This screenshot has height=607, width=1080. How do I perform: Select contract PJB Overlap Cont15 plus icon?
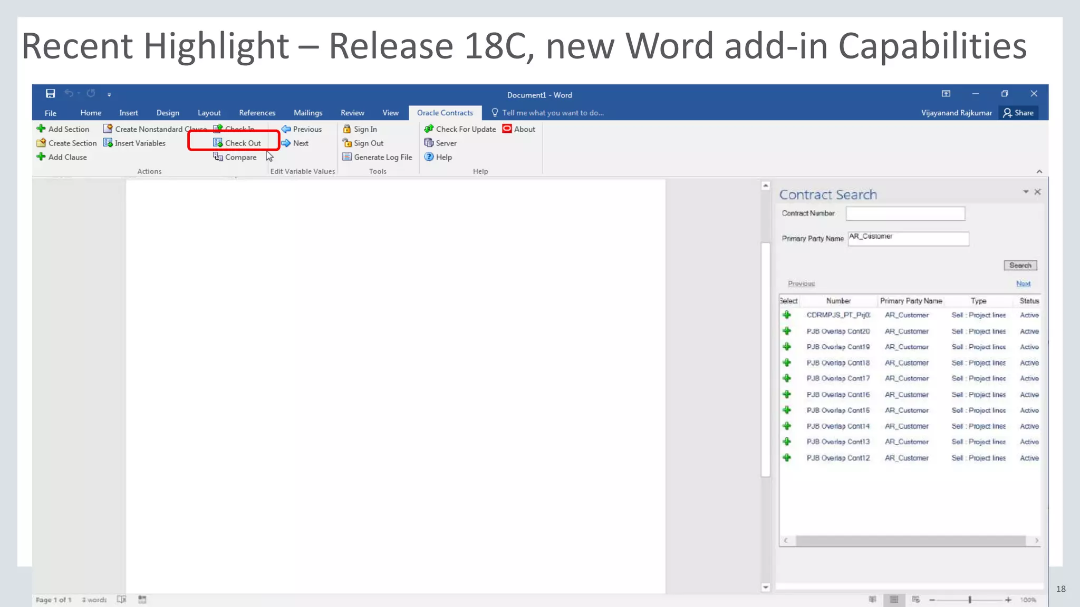click(x=787, y=410)
